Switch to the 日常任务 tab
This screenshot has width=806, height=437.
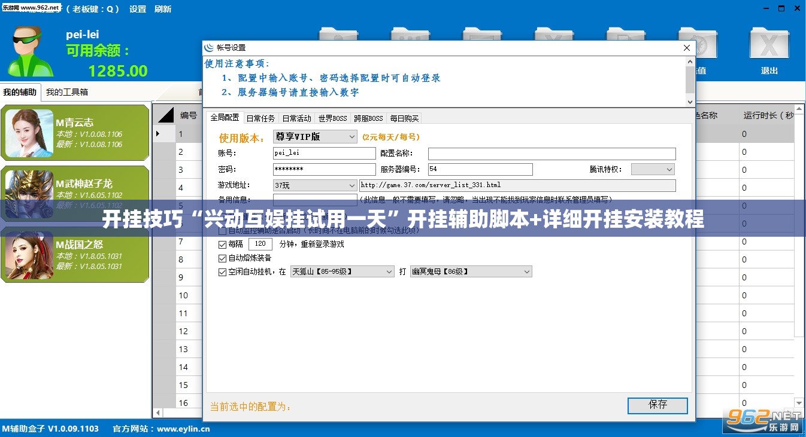[x=260, y=118]
